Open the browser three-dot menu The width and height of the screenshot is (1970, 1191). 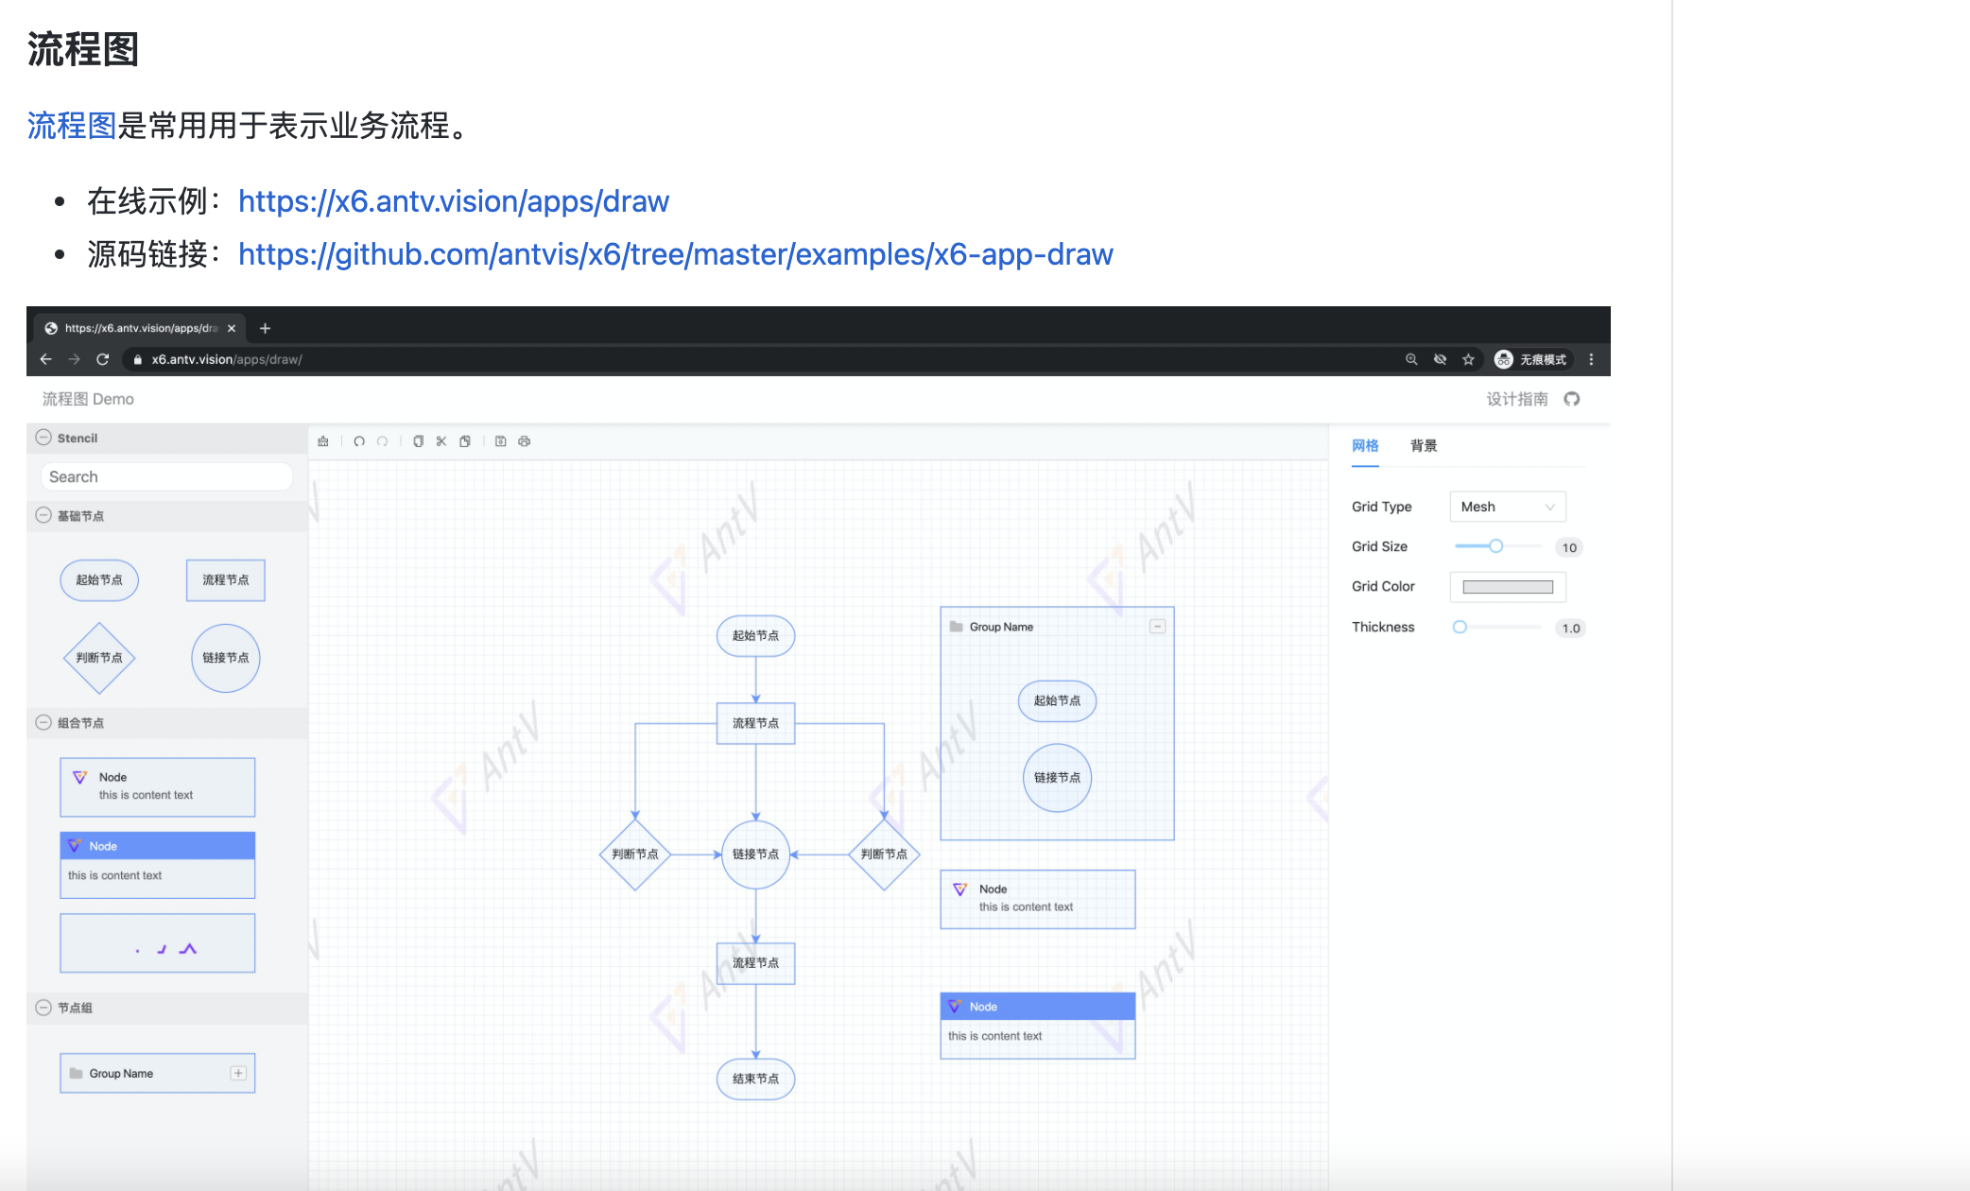tap(1592, 359)
